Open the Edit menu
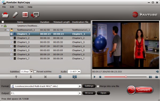Screen dimensions: 160x101 12,7
